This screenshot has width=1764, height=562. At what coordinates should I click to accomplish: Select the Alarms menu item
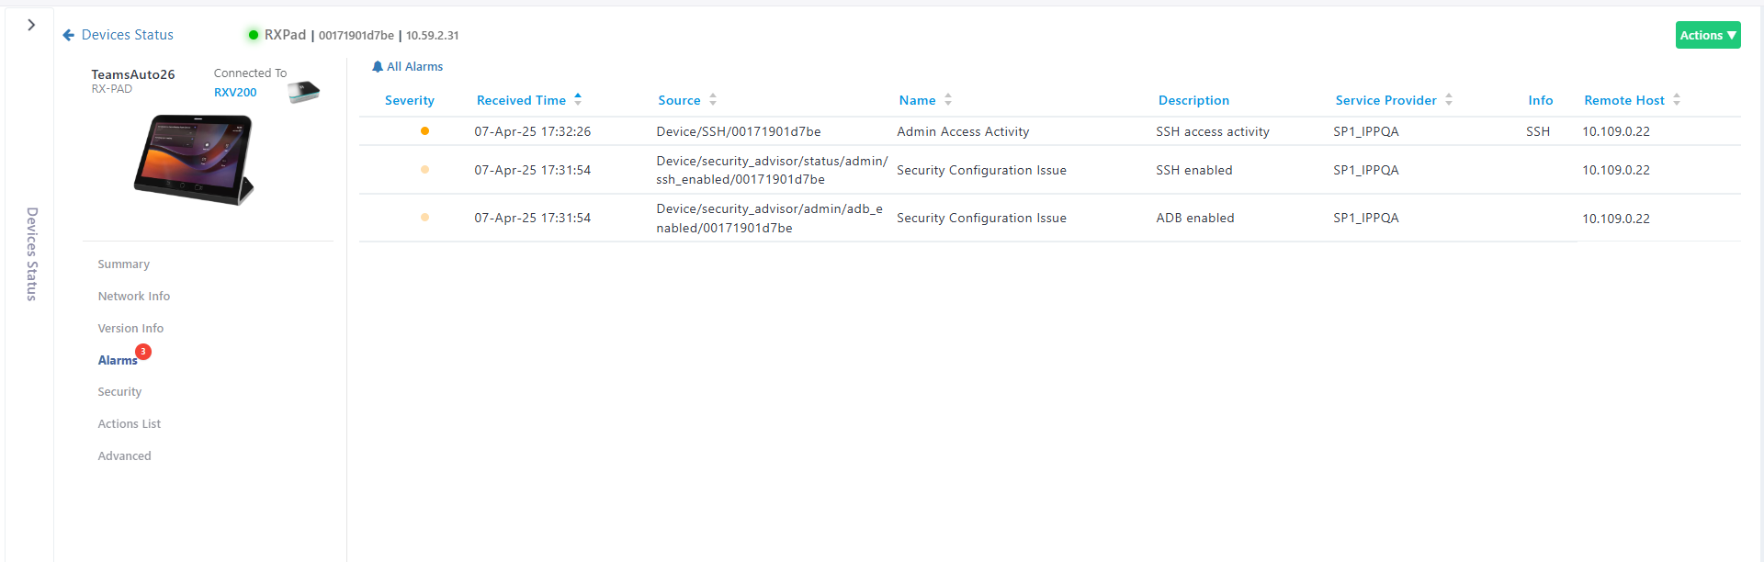click(x=118, y=360)
